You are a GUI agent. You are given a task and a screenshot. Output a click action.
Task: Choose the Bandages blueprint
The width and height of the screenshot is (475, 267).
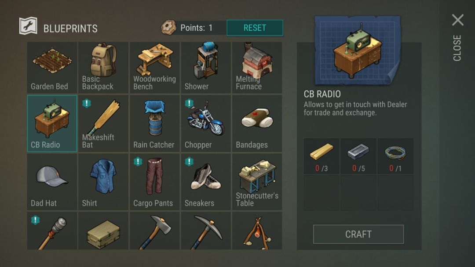(257, 123)
